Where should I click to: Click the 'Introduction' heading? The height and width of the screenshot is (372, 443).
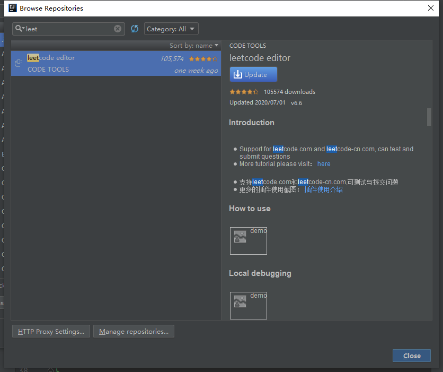click(252, 123)
